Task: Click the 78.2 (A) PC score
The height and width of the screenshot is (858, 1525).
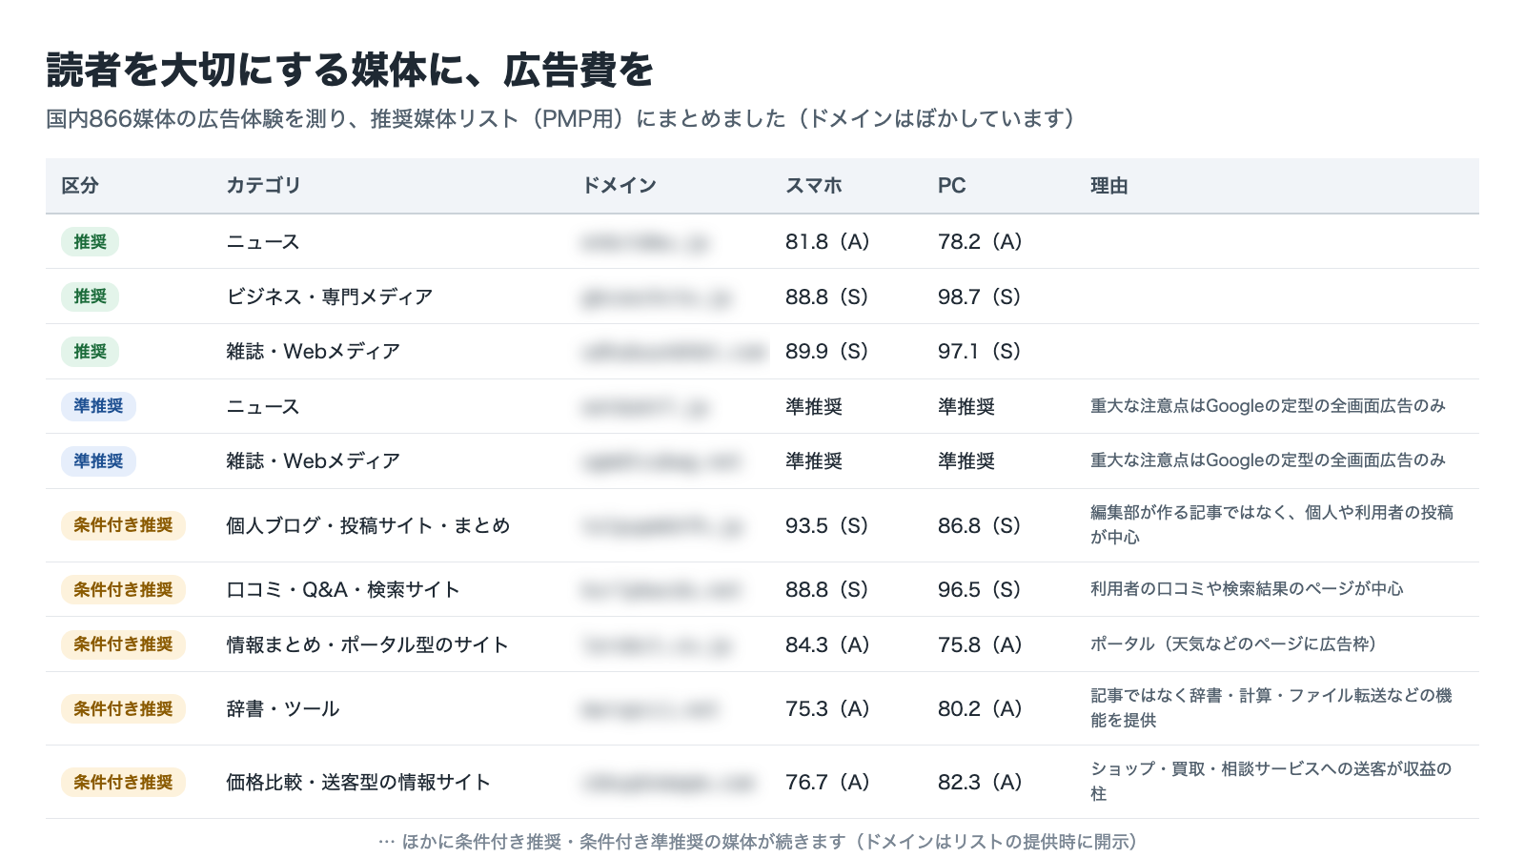Action: coord(980,242)
